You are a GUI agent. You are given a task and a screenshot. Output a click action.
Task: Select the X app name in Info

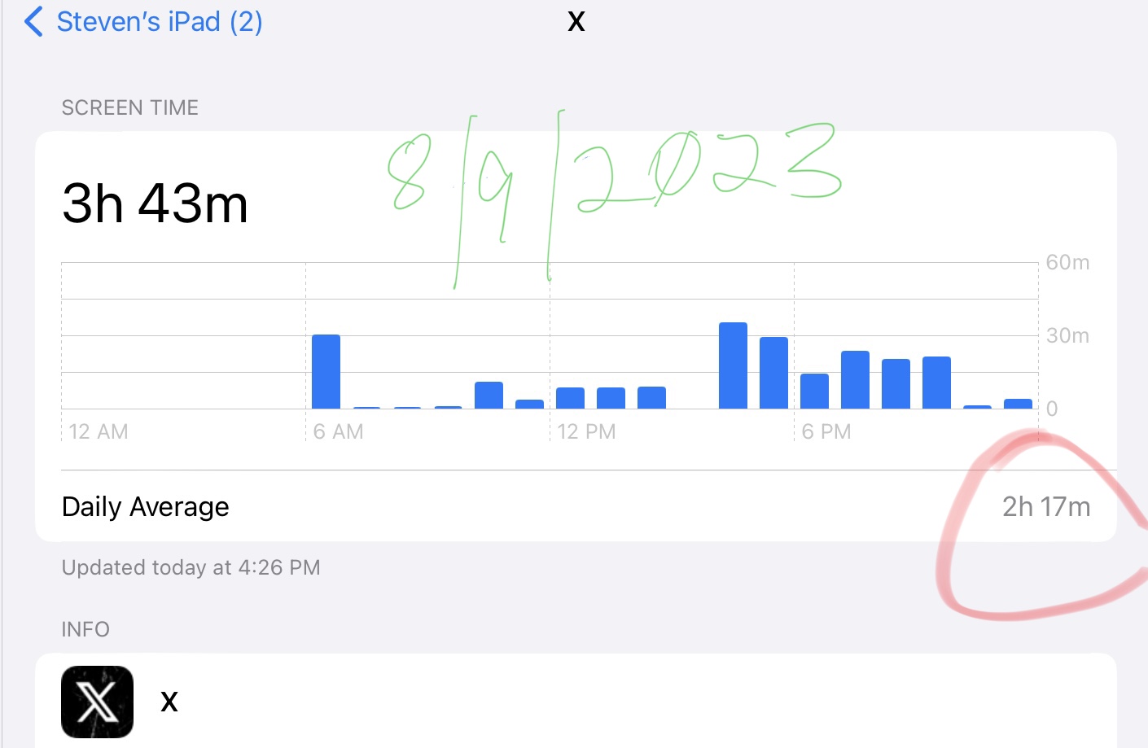point(169,702)
